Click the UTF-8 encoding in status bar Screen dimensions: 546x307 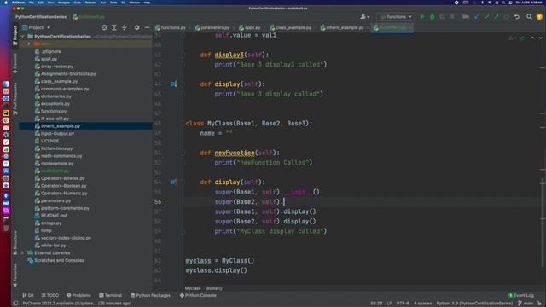[403, 304]
